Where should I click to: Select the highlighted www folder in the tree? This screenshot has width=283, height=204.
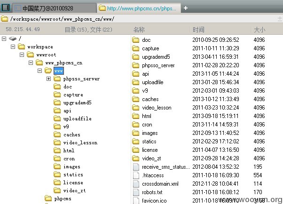(x=59, y=71)
